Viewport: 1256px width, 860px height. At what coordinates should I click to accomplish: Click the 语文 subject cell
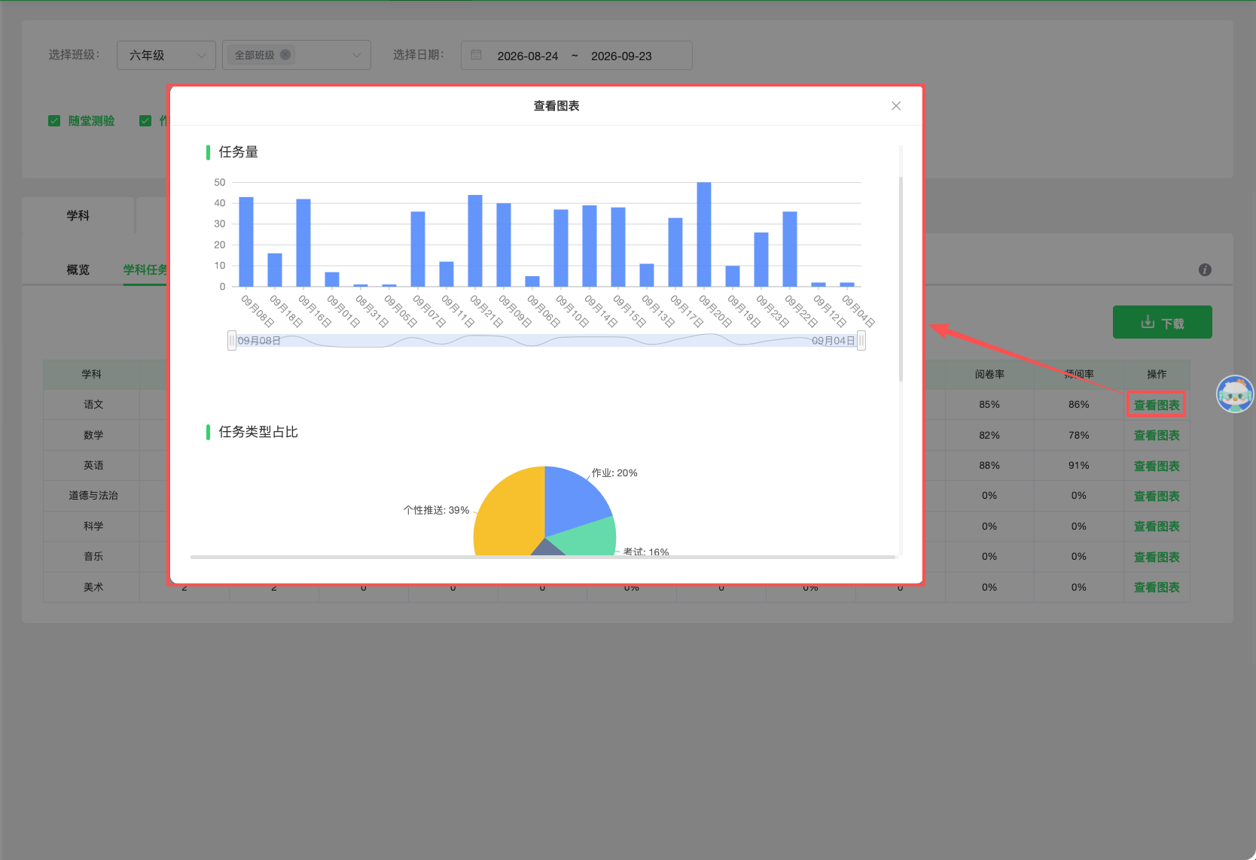pyautogui.click(x=93, y=405)
